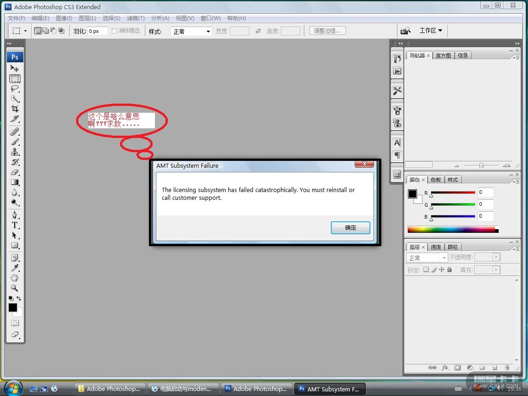Image resolution: width=528 pixels, height=396 pixels.
Task: Toggle lock transparent pixels in Layers panel
Action: click(x=426, y=269)
